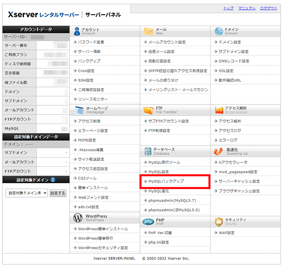Click the ログアウト link
283x268 pixels.
tap(269, 8)
